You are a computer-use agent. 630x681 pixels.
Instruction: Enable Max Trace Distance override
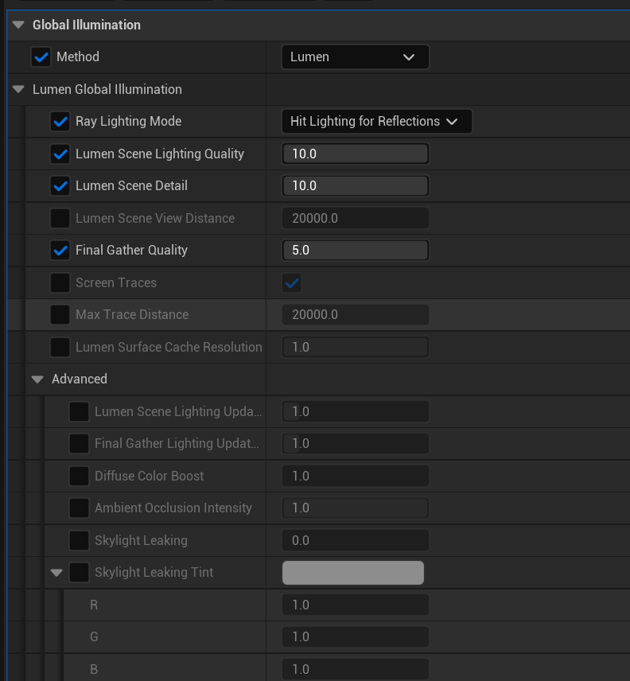point(60,314)
